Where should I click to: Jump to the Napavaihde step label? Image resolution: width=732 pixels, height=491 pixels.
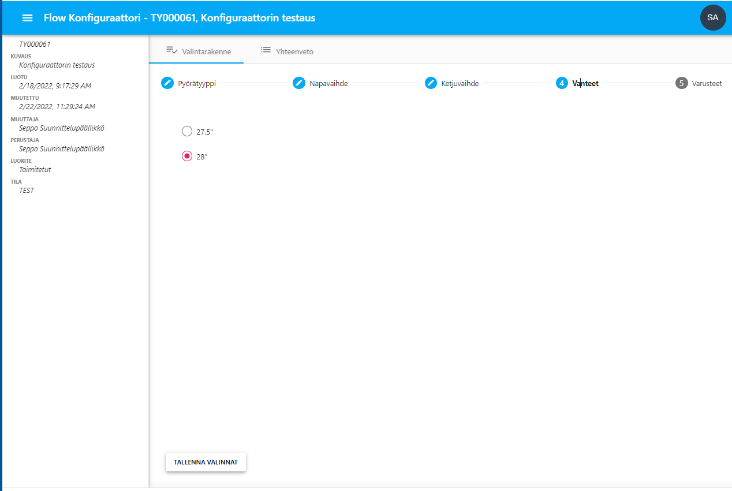(328, 83)
